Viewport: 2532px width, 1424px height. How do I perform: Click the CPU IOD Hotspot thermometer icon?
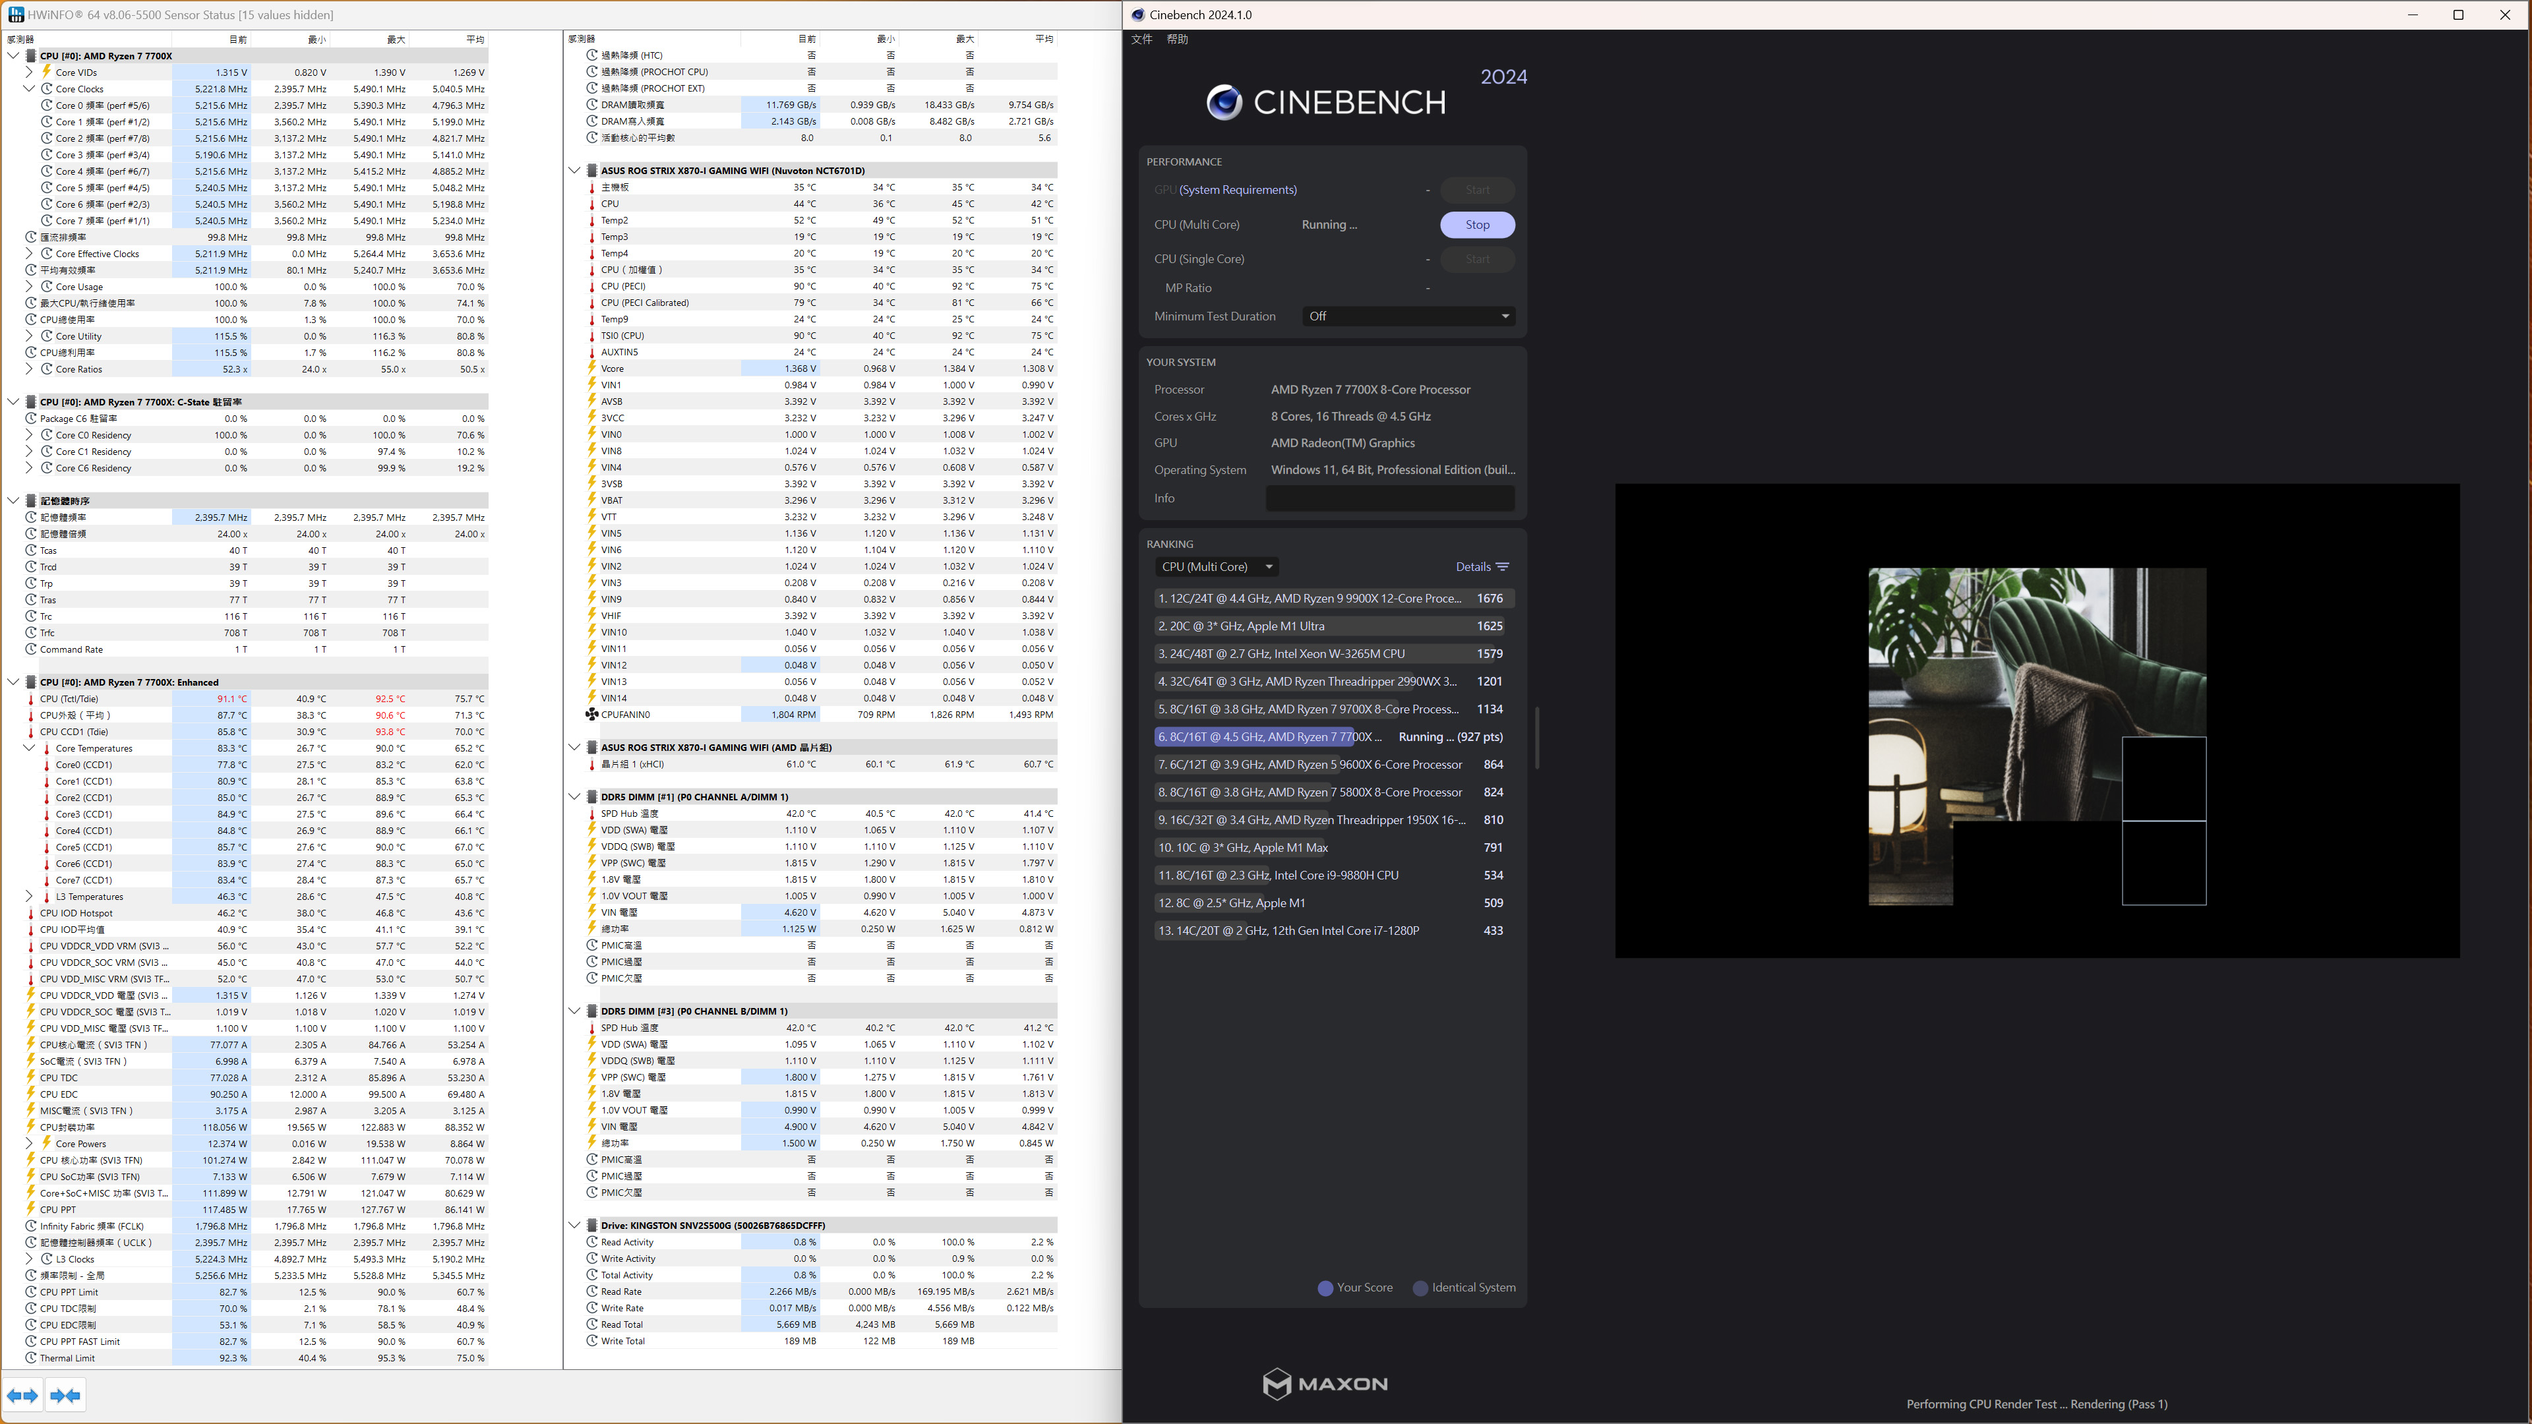[30, 913]
